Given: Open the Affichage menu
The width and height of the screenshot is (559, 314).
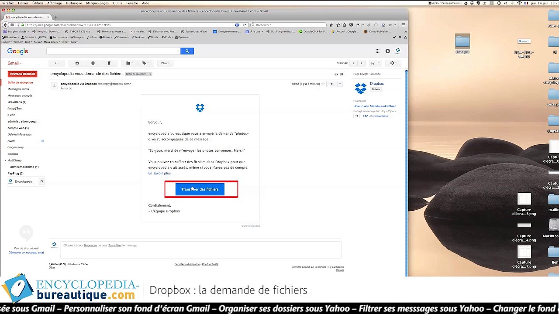Looking at the screenshot, I should tap(55, 3).
